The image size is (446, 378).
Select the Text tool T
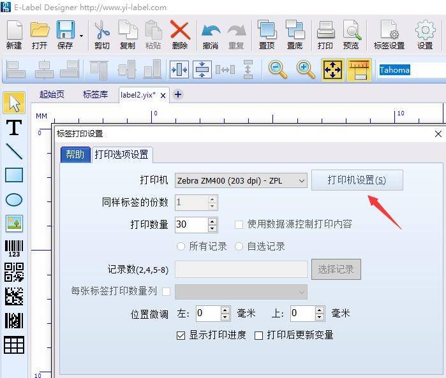coord(14,127)
